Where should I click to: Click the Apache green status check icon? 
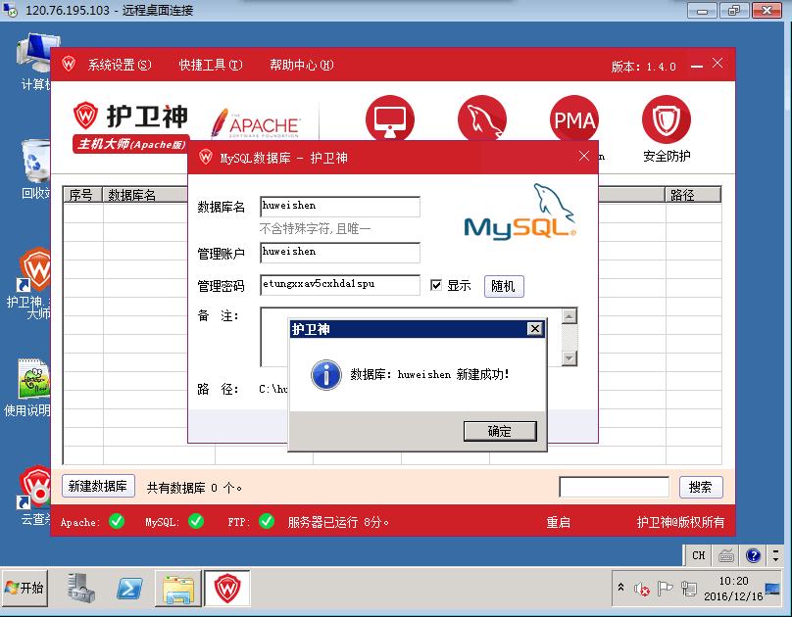click(x=117, y=521)
